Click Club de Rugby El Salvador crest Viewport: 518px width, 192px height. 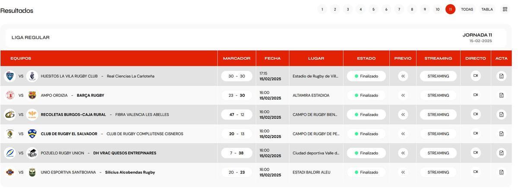[x=10, y=134]
